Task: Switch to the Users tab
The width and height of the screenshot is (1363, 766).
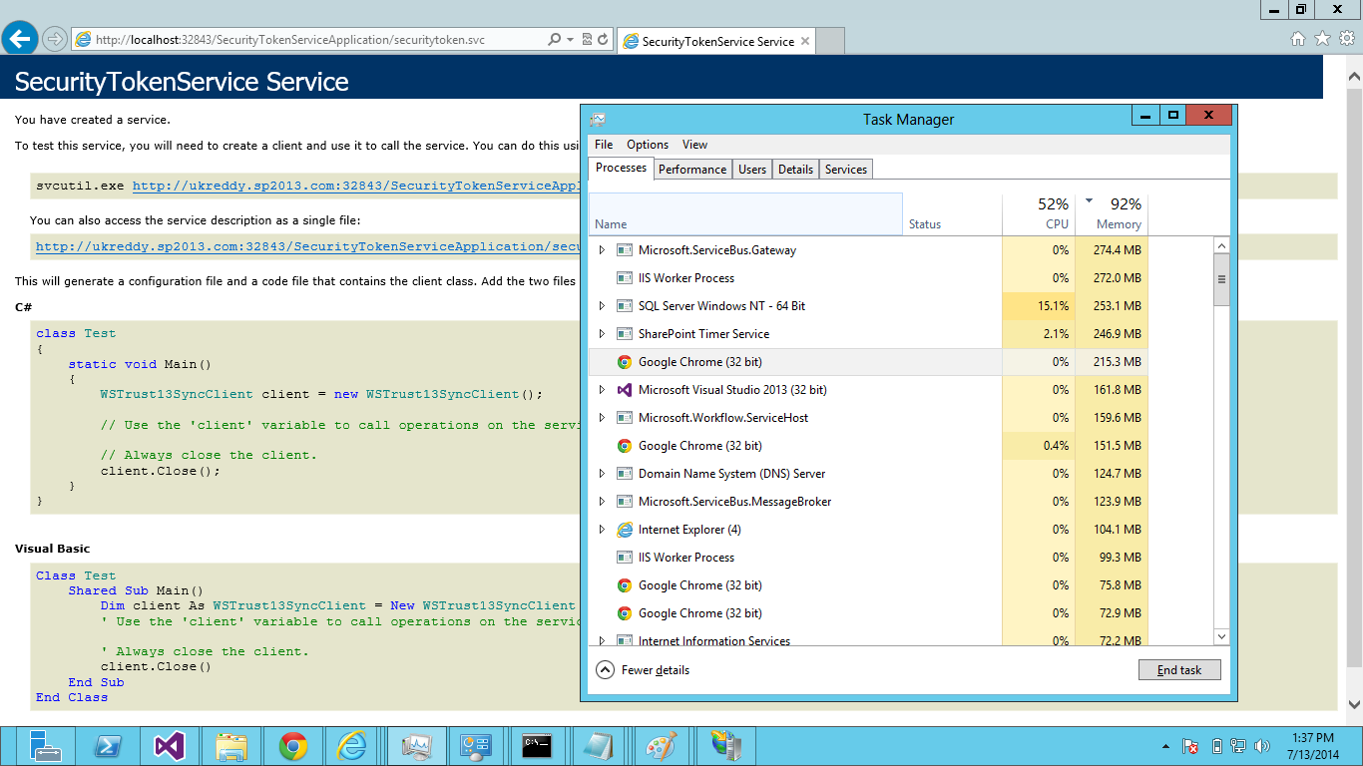Action: [x=752, y=170]
